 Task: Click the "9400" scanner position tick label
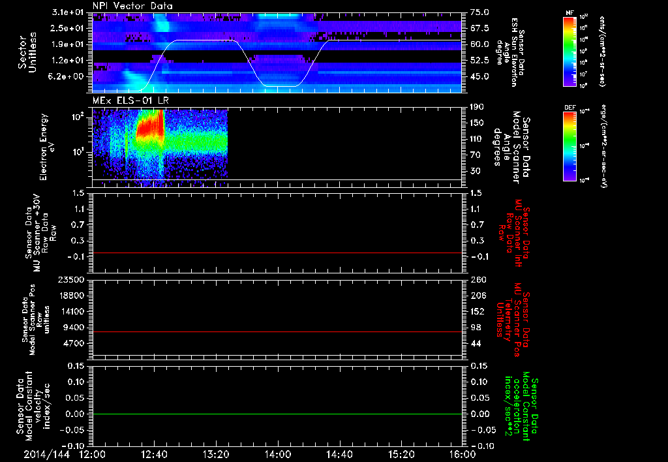click(74, 328)
